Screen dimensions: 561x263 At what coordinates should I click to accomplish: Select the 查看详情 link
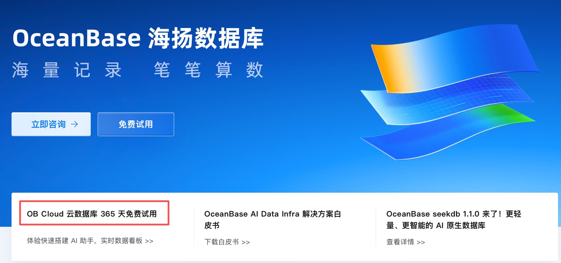tap(400, 242)
